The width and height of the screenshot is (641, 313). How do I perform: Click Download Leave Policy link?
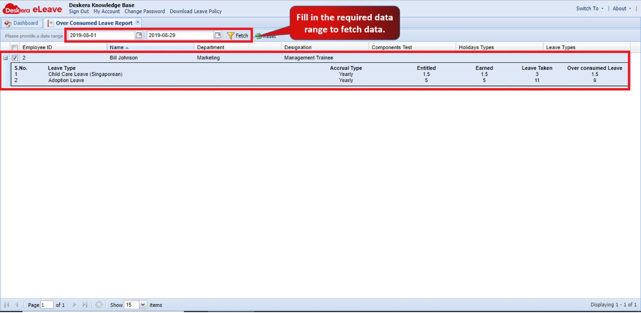(196, 12)
